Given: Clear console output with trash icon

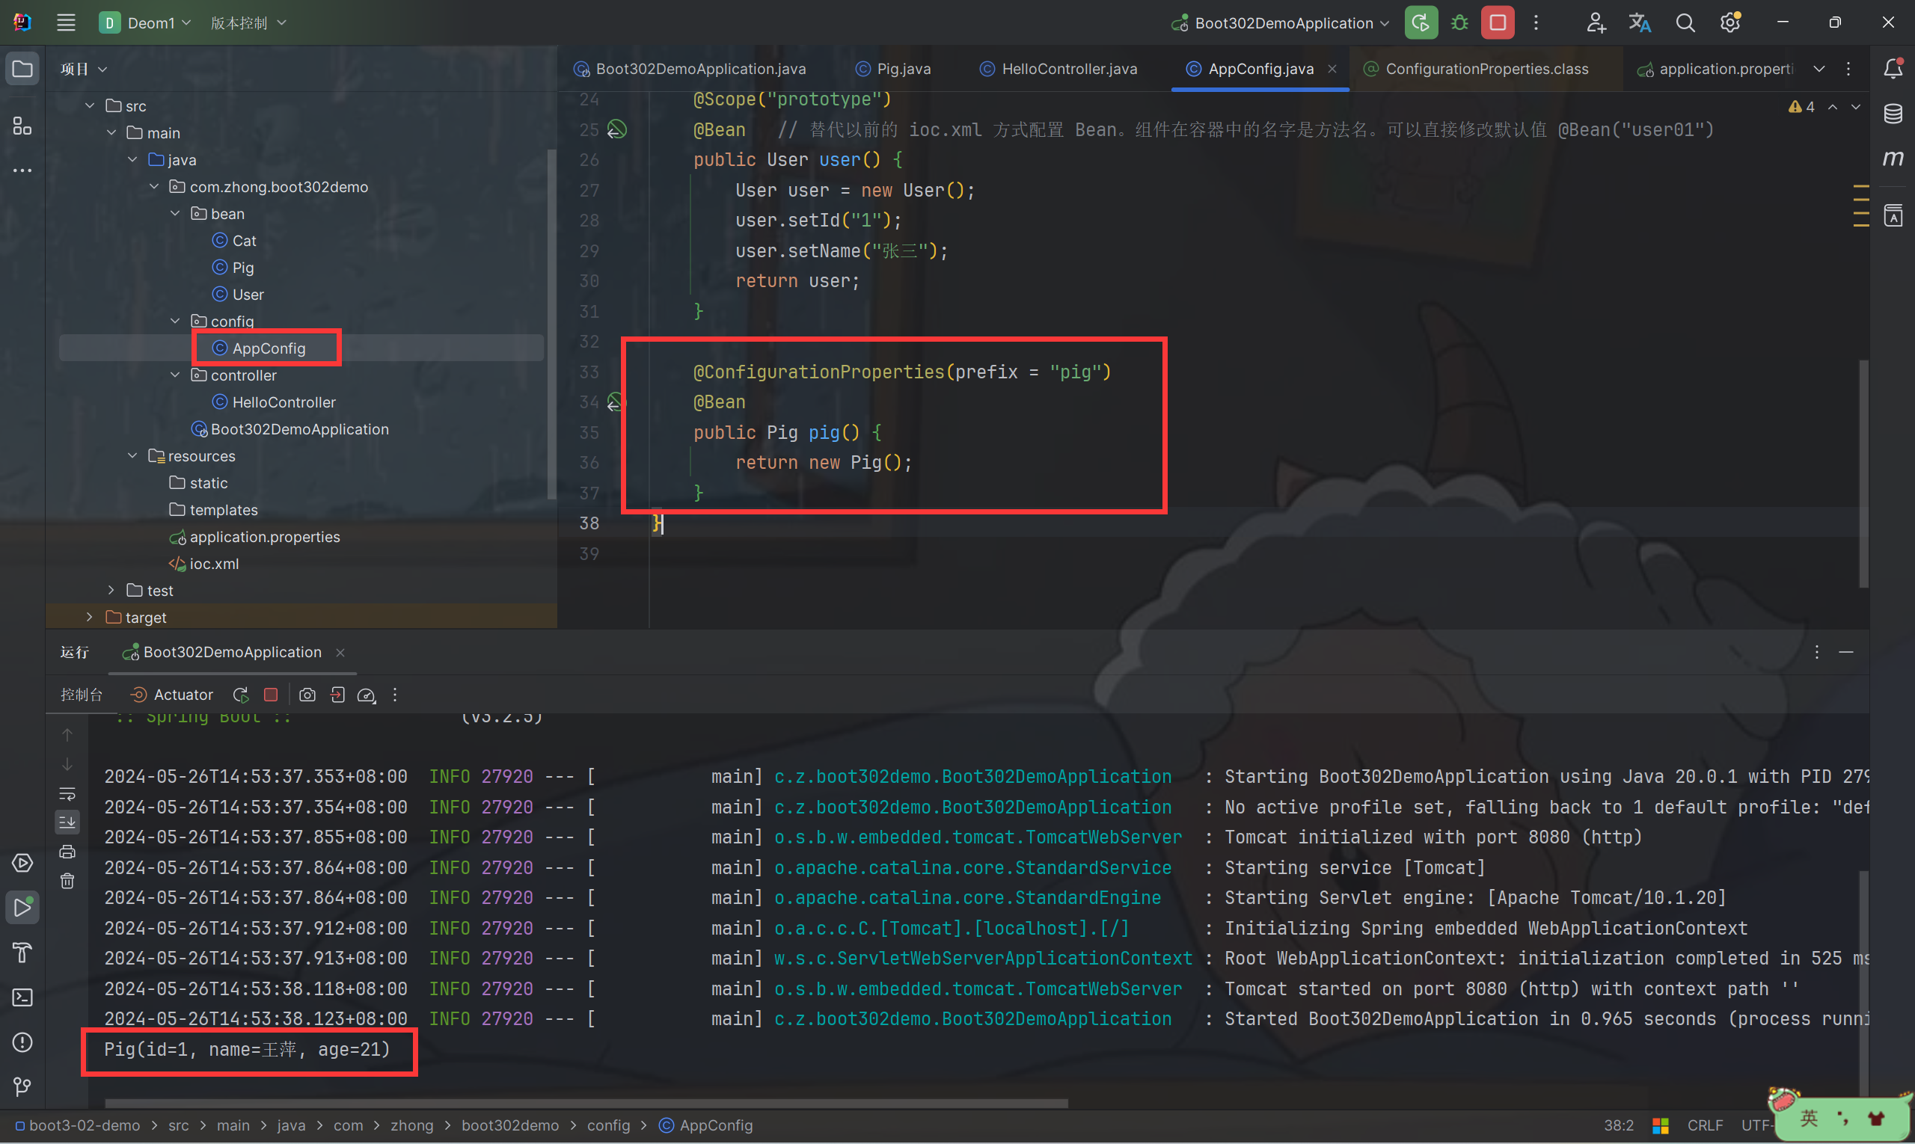Looking at the screenshot, I should [67, 881].
